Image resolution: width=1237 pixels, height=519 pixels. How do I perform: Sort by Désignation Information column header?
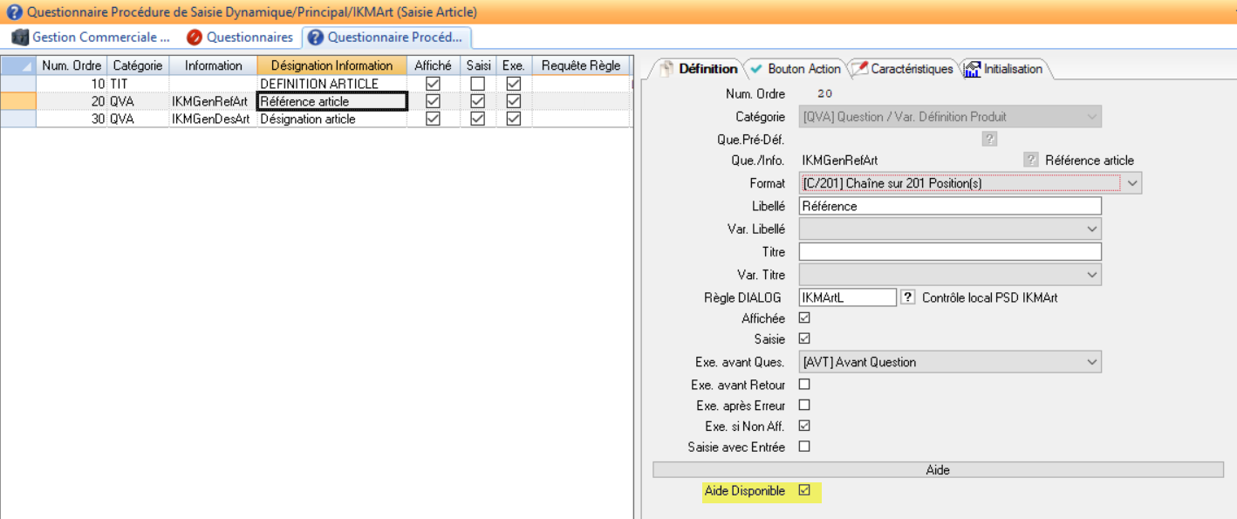[331, 65]
